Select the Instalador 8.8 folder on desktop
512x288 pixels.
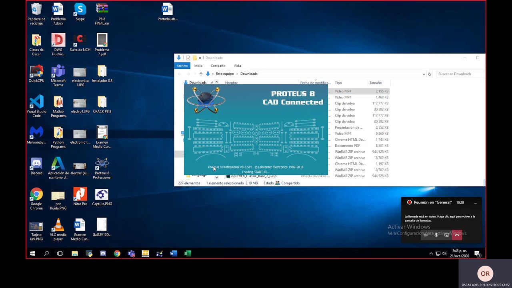pos(102,74)
